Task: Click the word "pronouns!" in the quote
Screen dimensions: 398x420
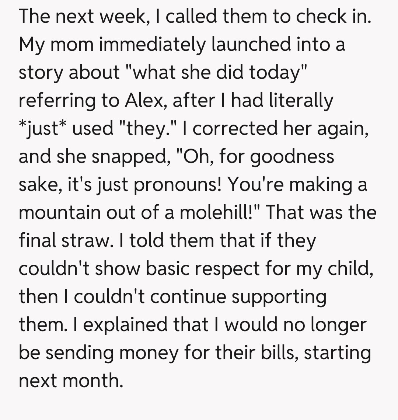Action: (x=178, y=184)
